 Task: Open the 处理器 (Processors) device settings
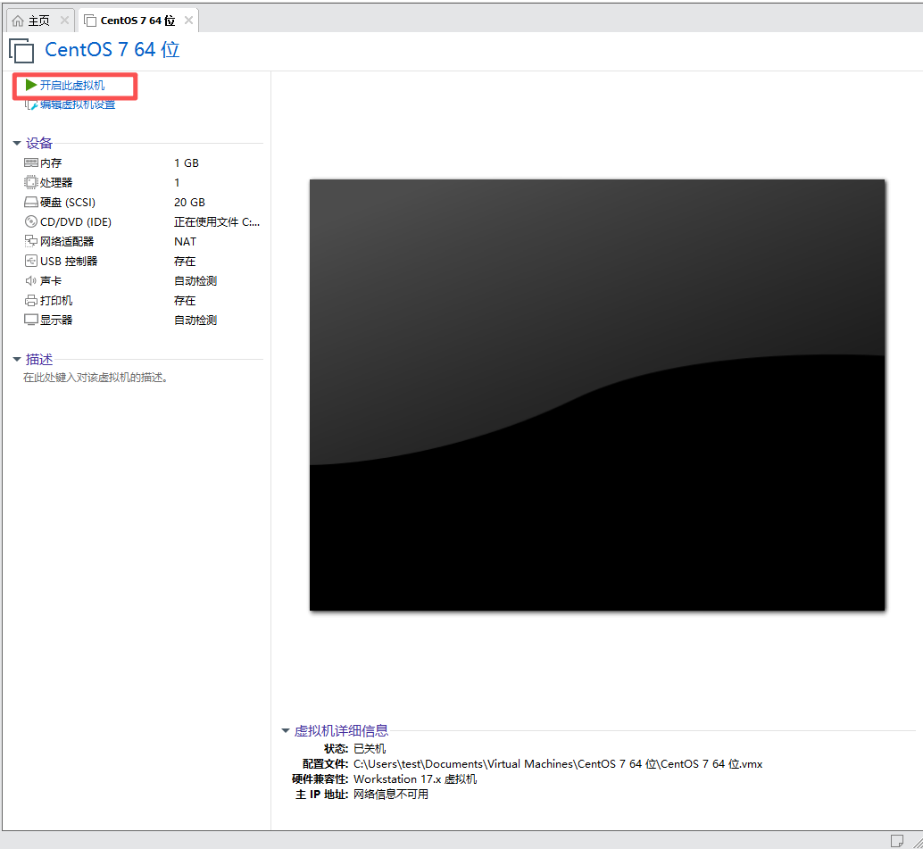click(x=48, y=182)
